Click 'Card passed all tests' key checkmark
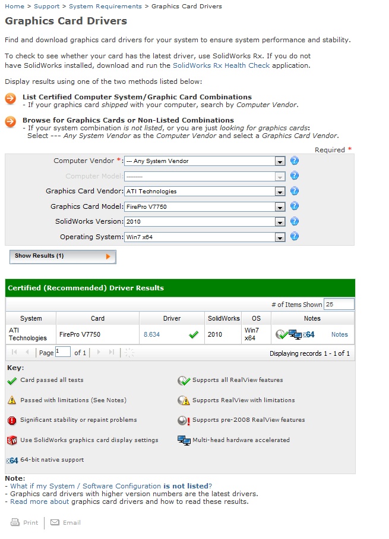The width and height of the screenshot is (389, 539). 12,381
